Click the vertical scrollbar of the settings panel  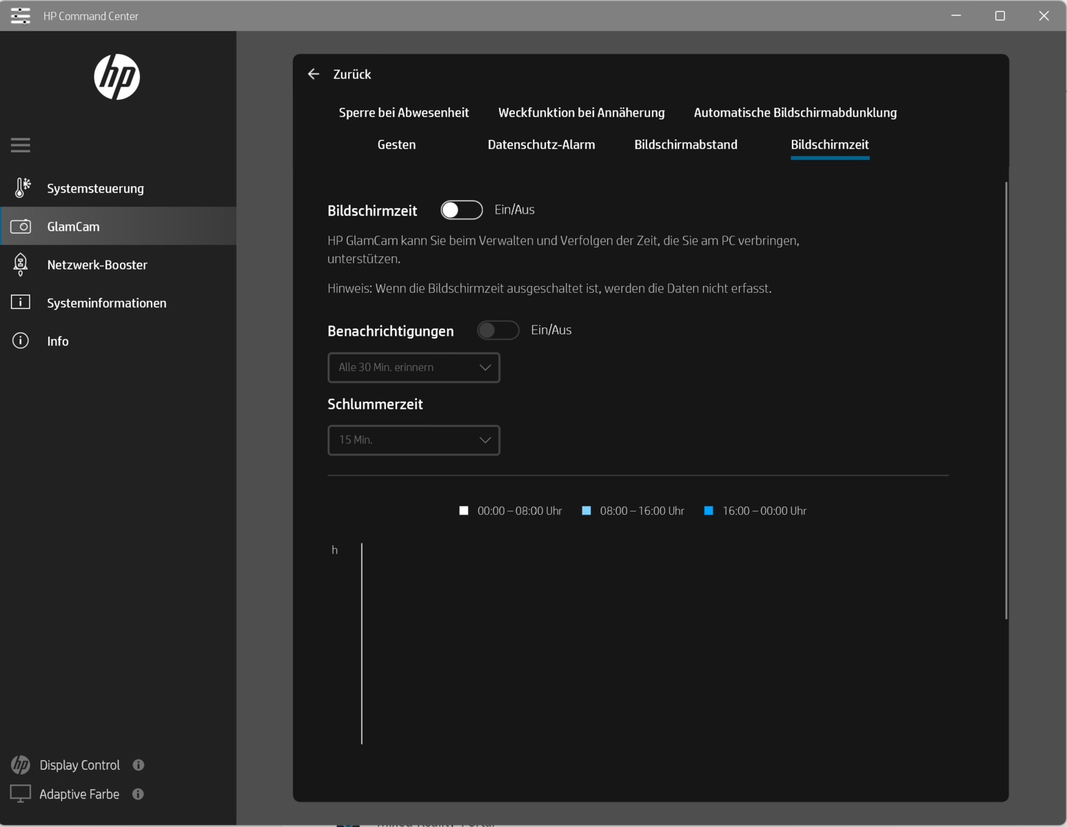click(x=1006, y=400)
